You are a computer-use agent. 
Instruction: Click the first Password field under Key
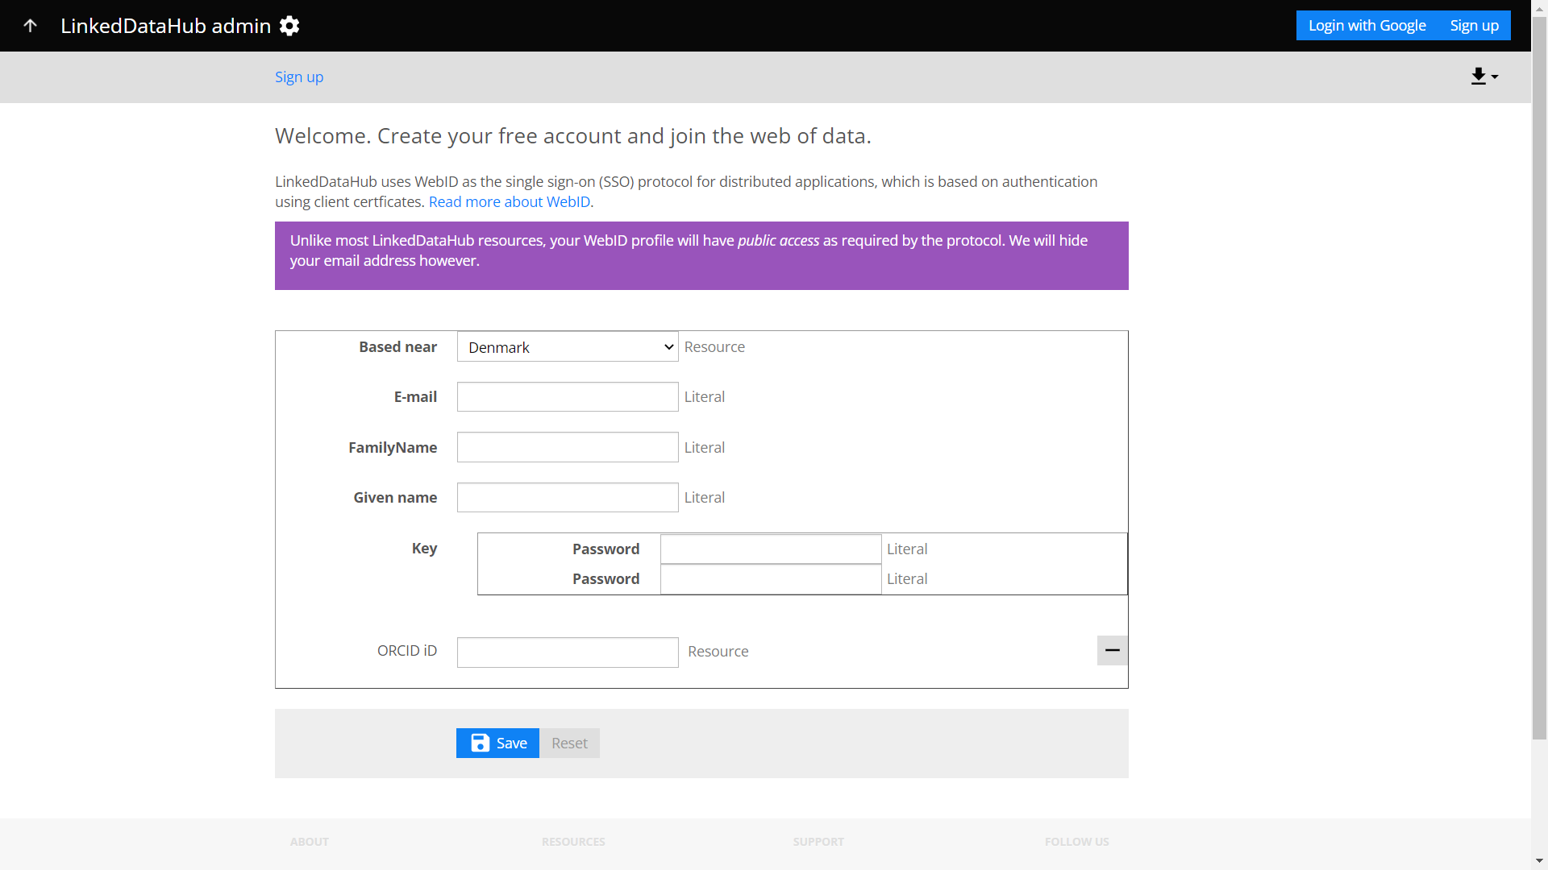770,549
